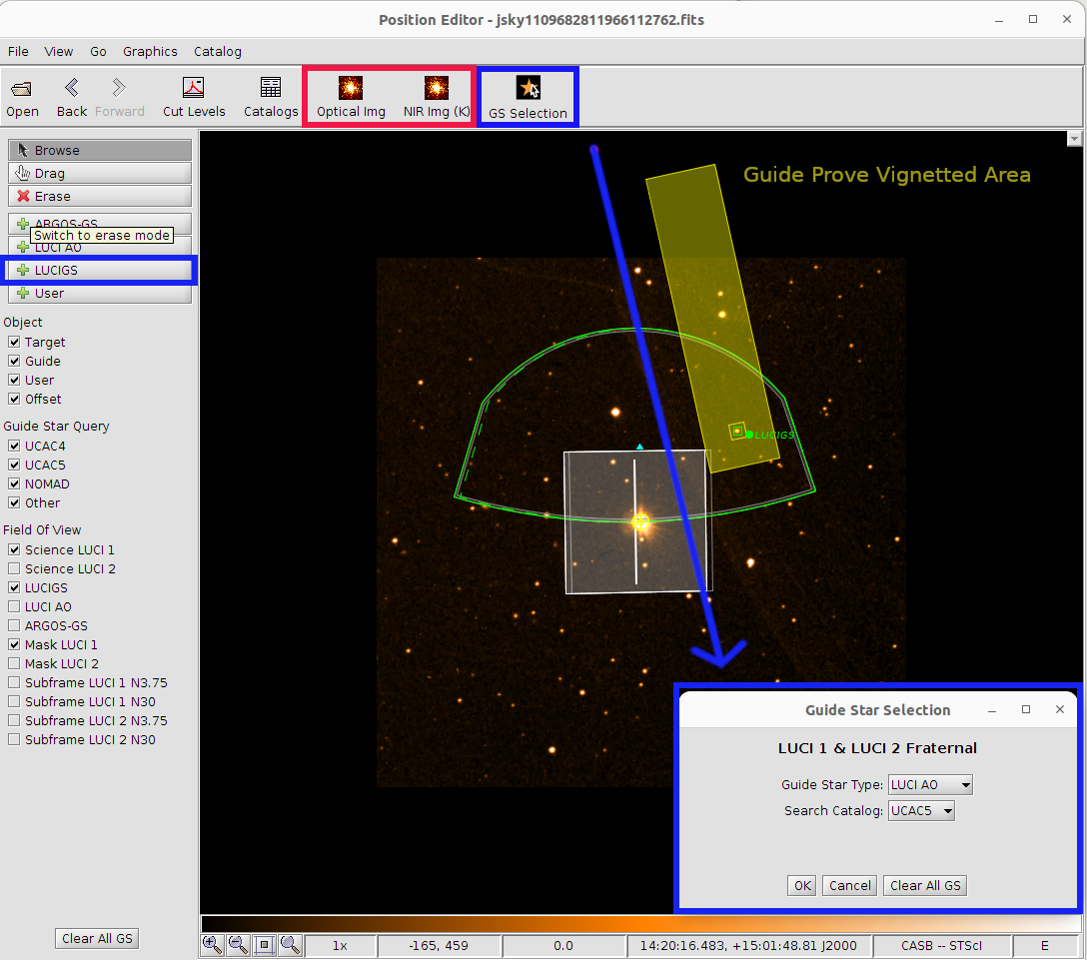Click the Open folder icon

22,90
